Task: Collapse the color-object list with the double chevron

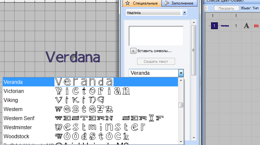Action: (206, 8)
